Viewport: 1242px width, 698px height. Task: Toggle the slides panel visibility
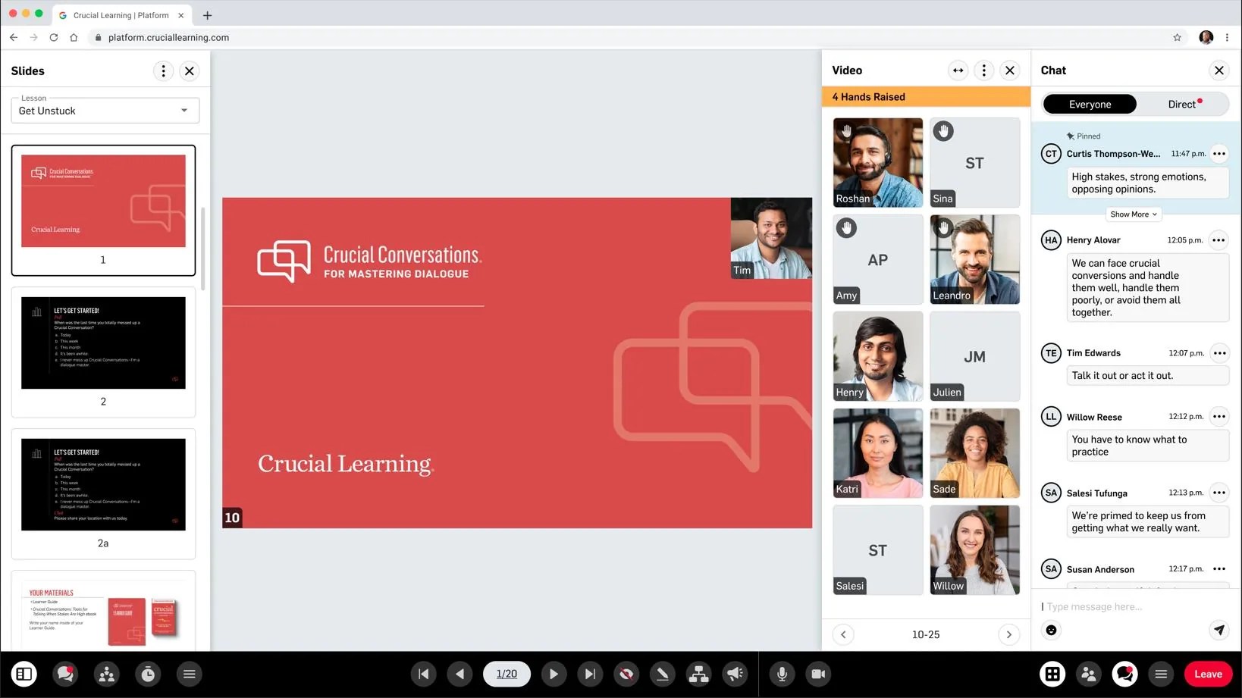point(24,673)
